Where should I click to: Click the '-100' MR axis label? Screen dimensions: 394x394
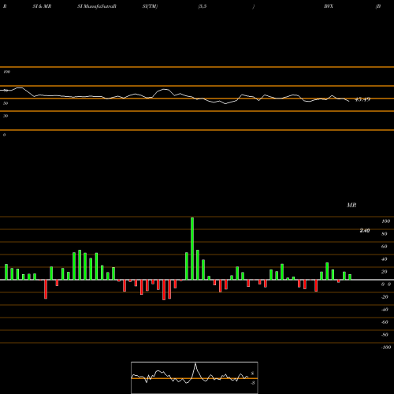[x=386, y=348]
